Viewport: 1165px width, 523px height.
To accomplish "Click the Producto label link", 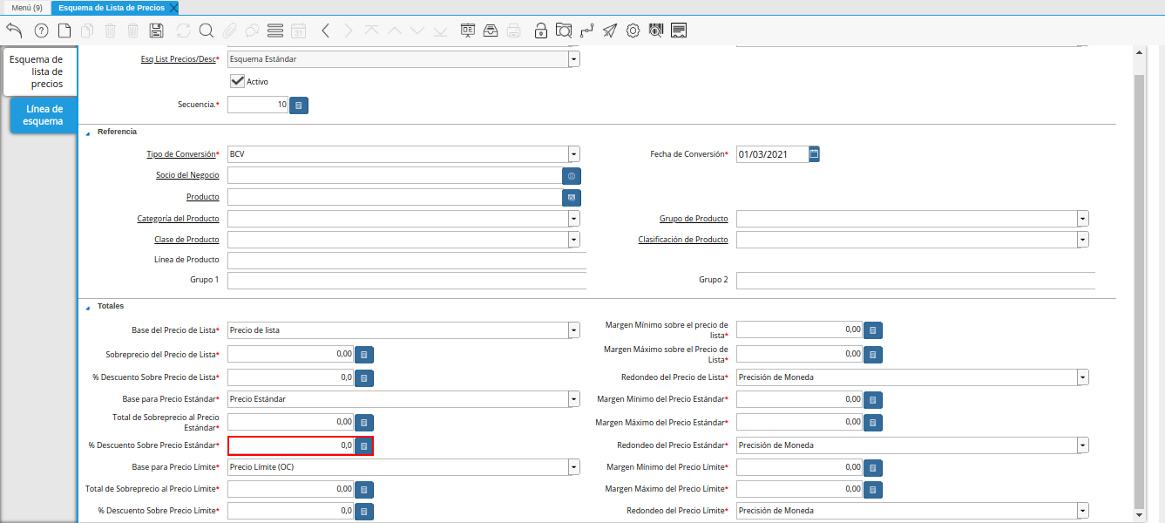I will pos(202,197).
